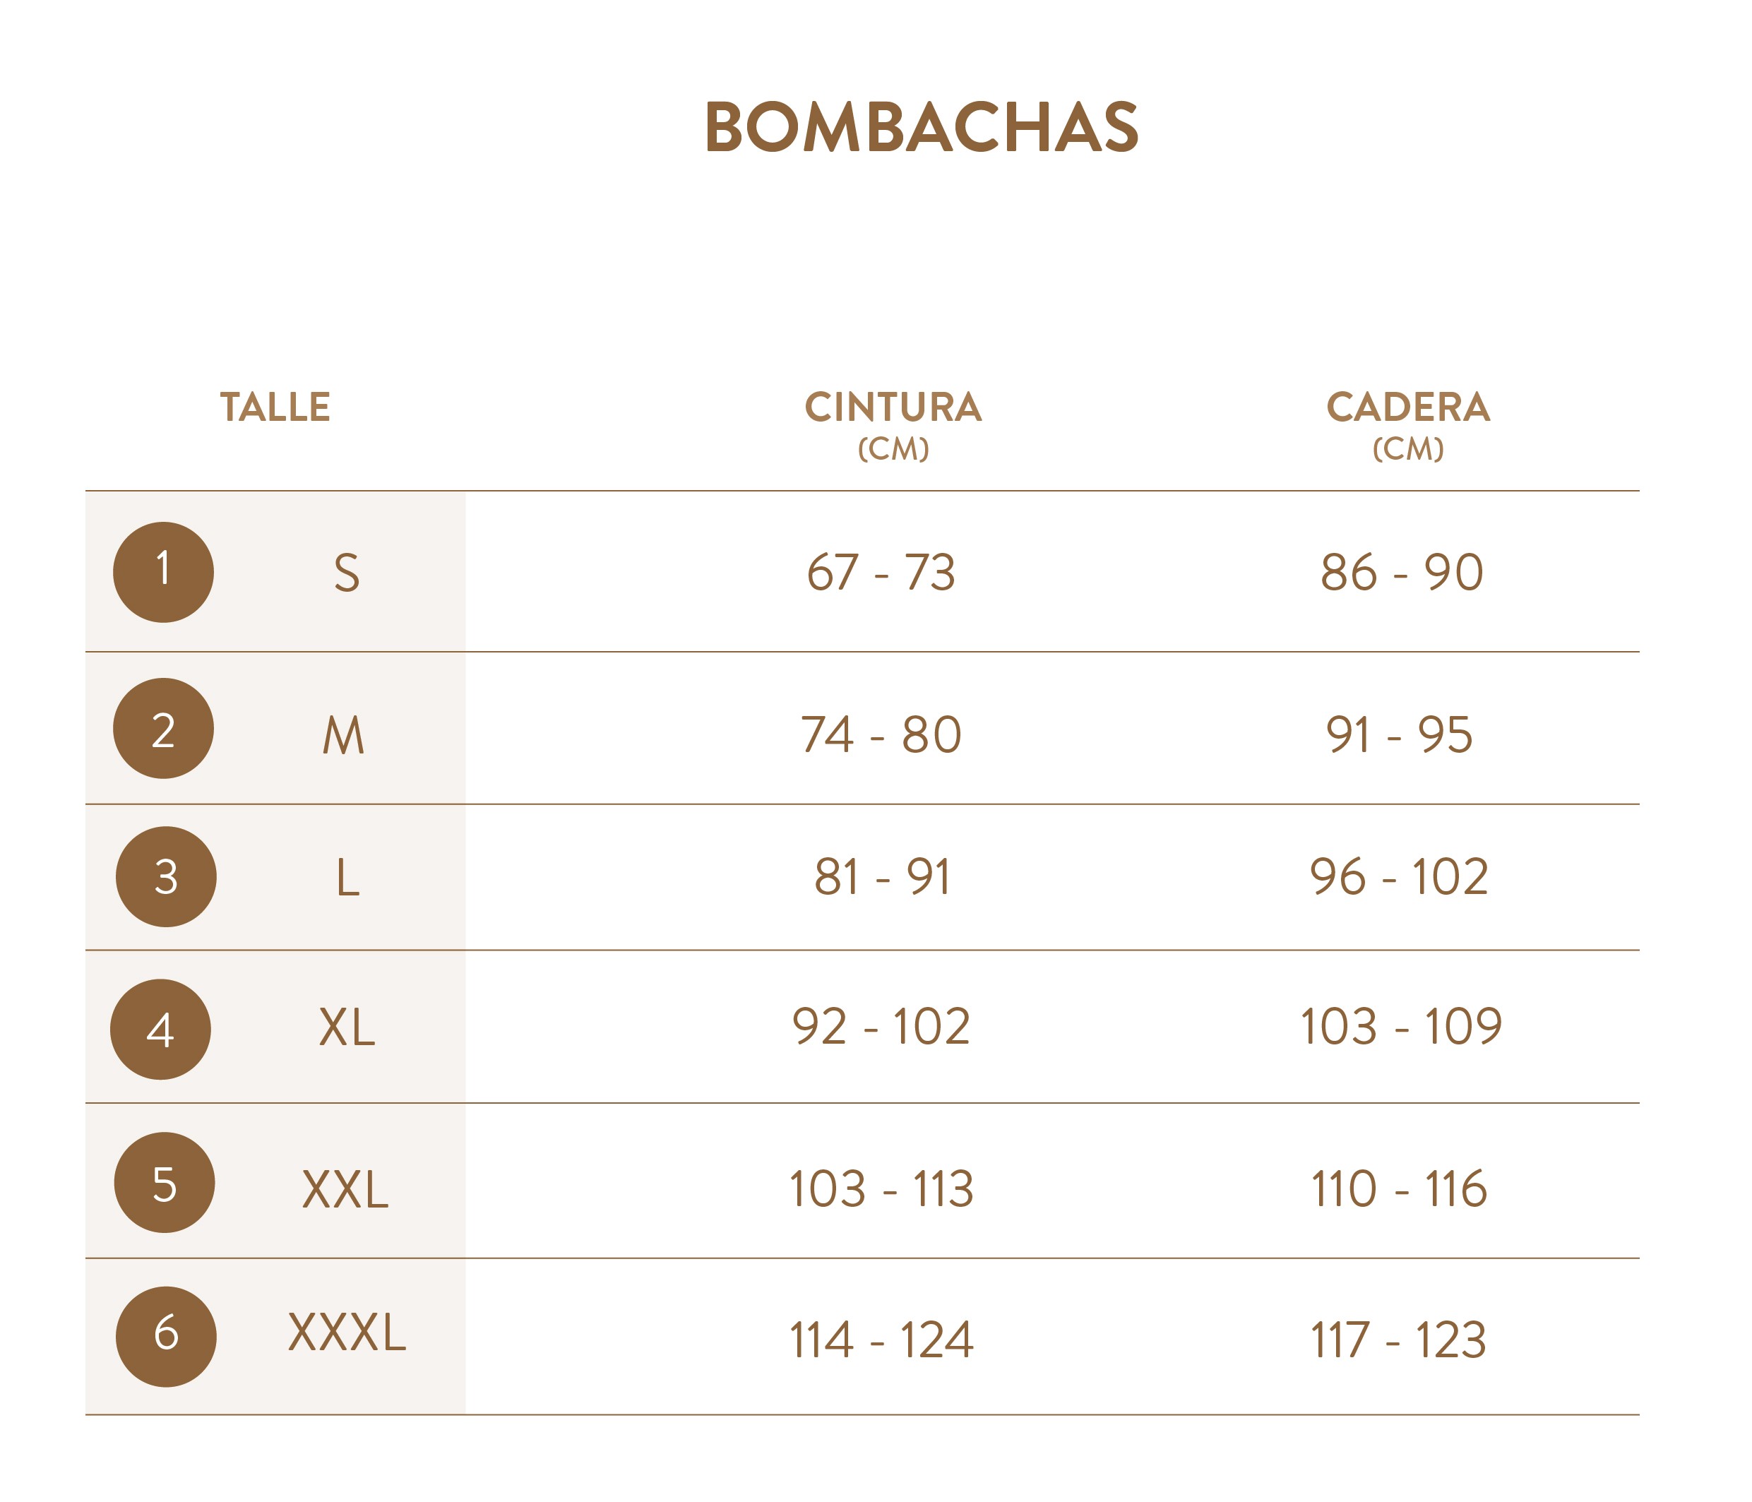Click the brown circle numbered 2
The width and height of the screenshot is (1752, 1502).
(x=163, y=729)
